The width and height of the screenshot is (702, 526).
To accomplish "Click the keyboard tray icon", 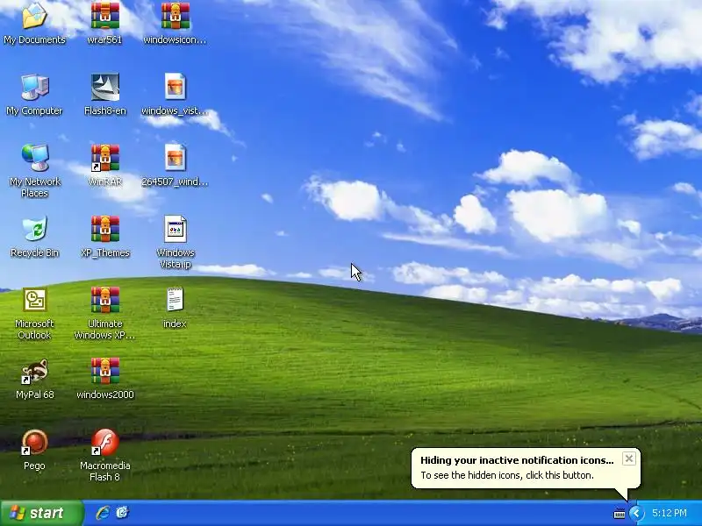I will 620,513.
